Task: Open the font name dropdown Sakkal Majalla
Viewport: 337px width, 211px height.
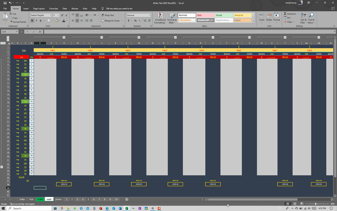Action: click(51, 15)
